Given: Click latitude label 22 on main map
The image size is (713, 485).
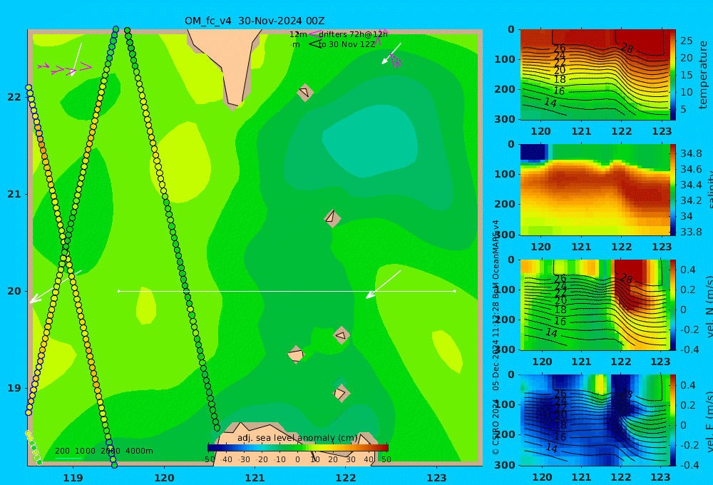Looking at the screenshot, I should (x=14, y=97).
